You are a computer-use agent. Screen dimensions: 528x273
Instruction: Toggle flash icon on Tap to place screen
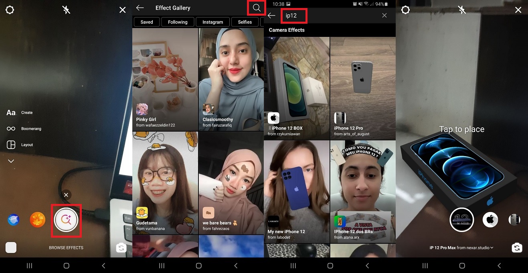coord(462,10)
